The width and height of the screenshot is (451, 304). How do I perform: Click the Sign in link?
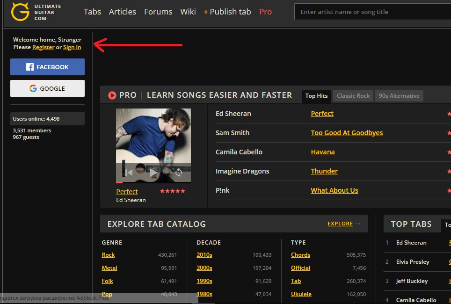point(72,47)
